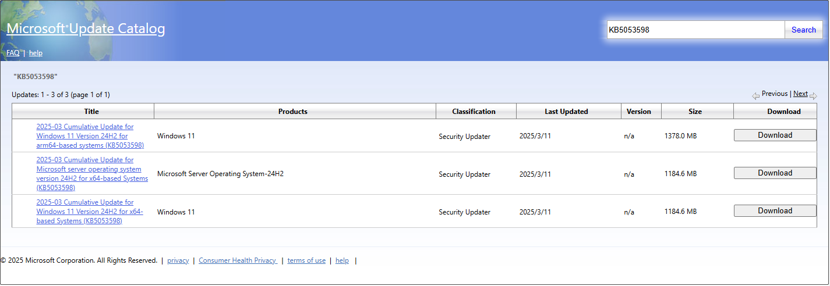Viewport: 830px width, 286px height.
Task: Go to the Next results page link
Action: coord(800,94)
